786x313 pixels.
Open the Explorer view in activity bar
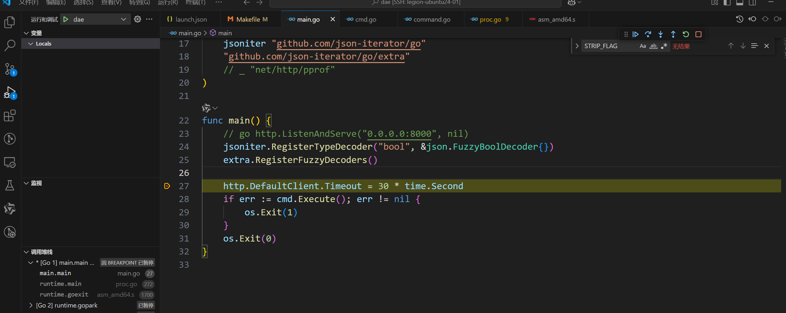(10, 22)
